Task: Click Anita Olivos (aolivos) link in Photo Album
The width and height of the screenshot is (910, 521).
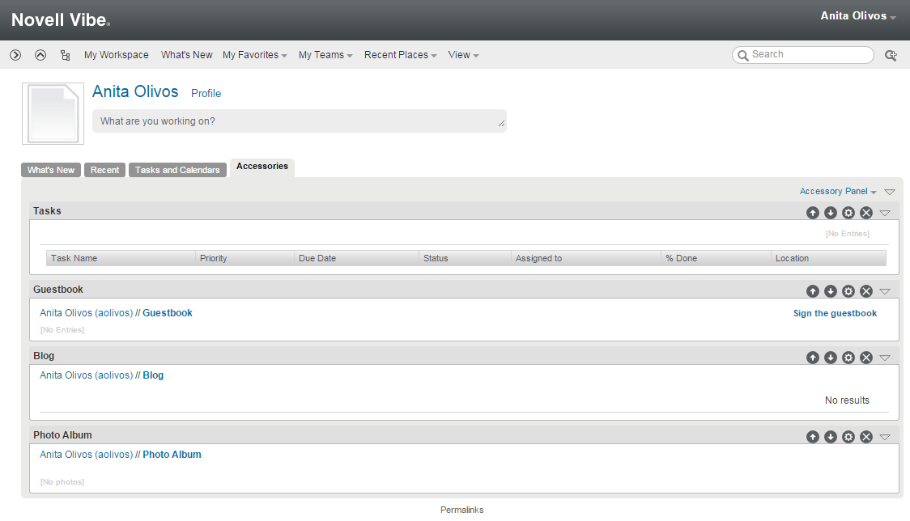Action: (87, 455)
